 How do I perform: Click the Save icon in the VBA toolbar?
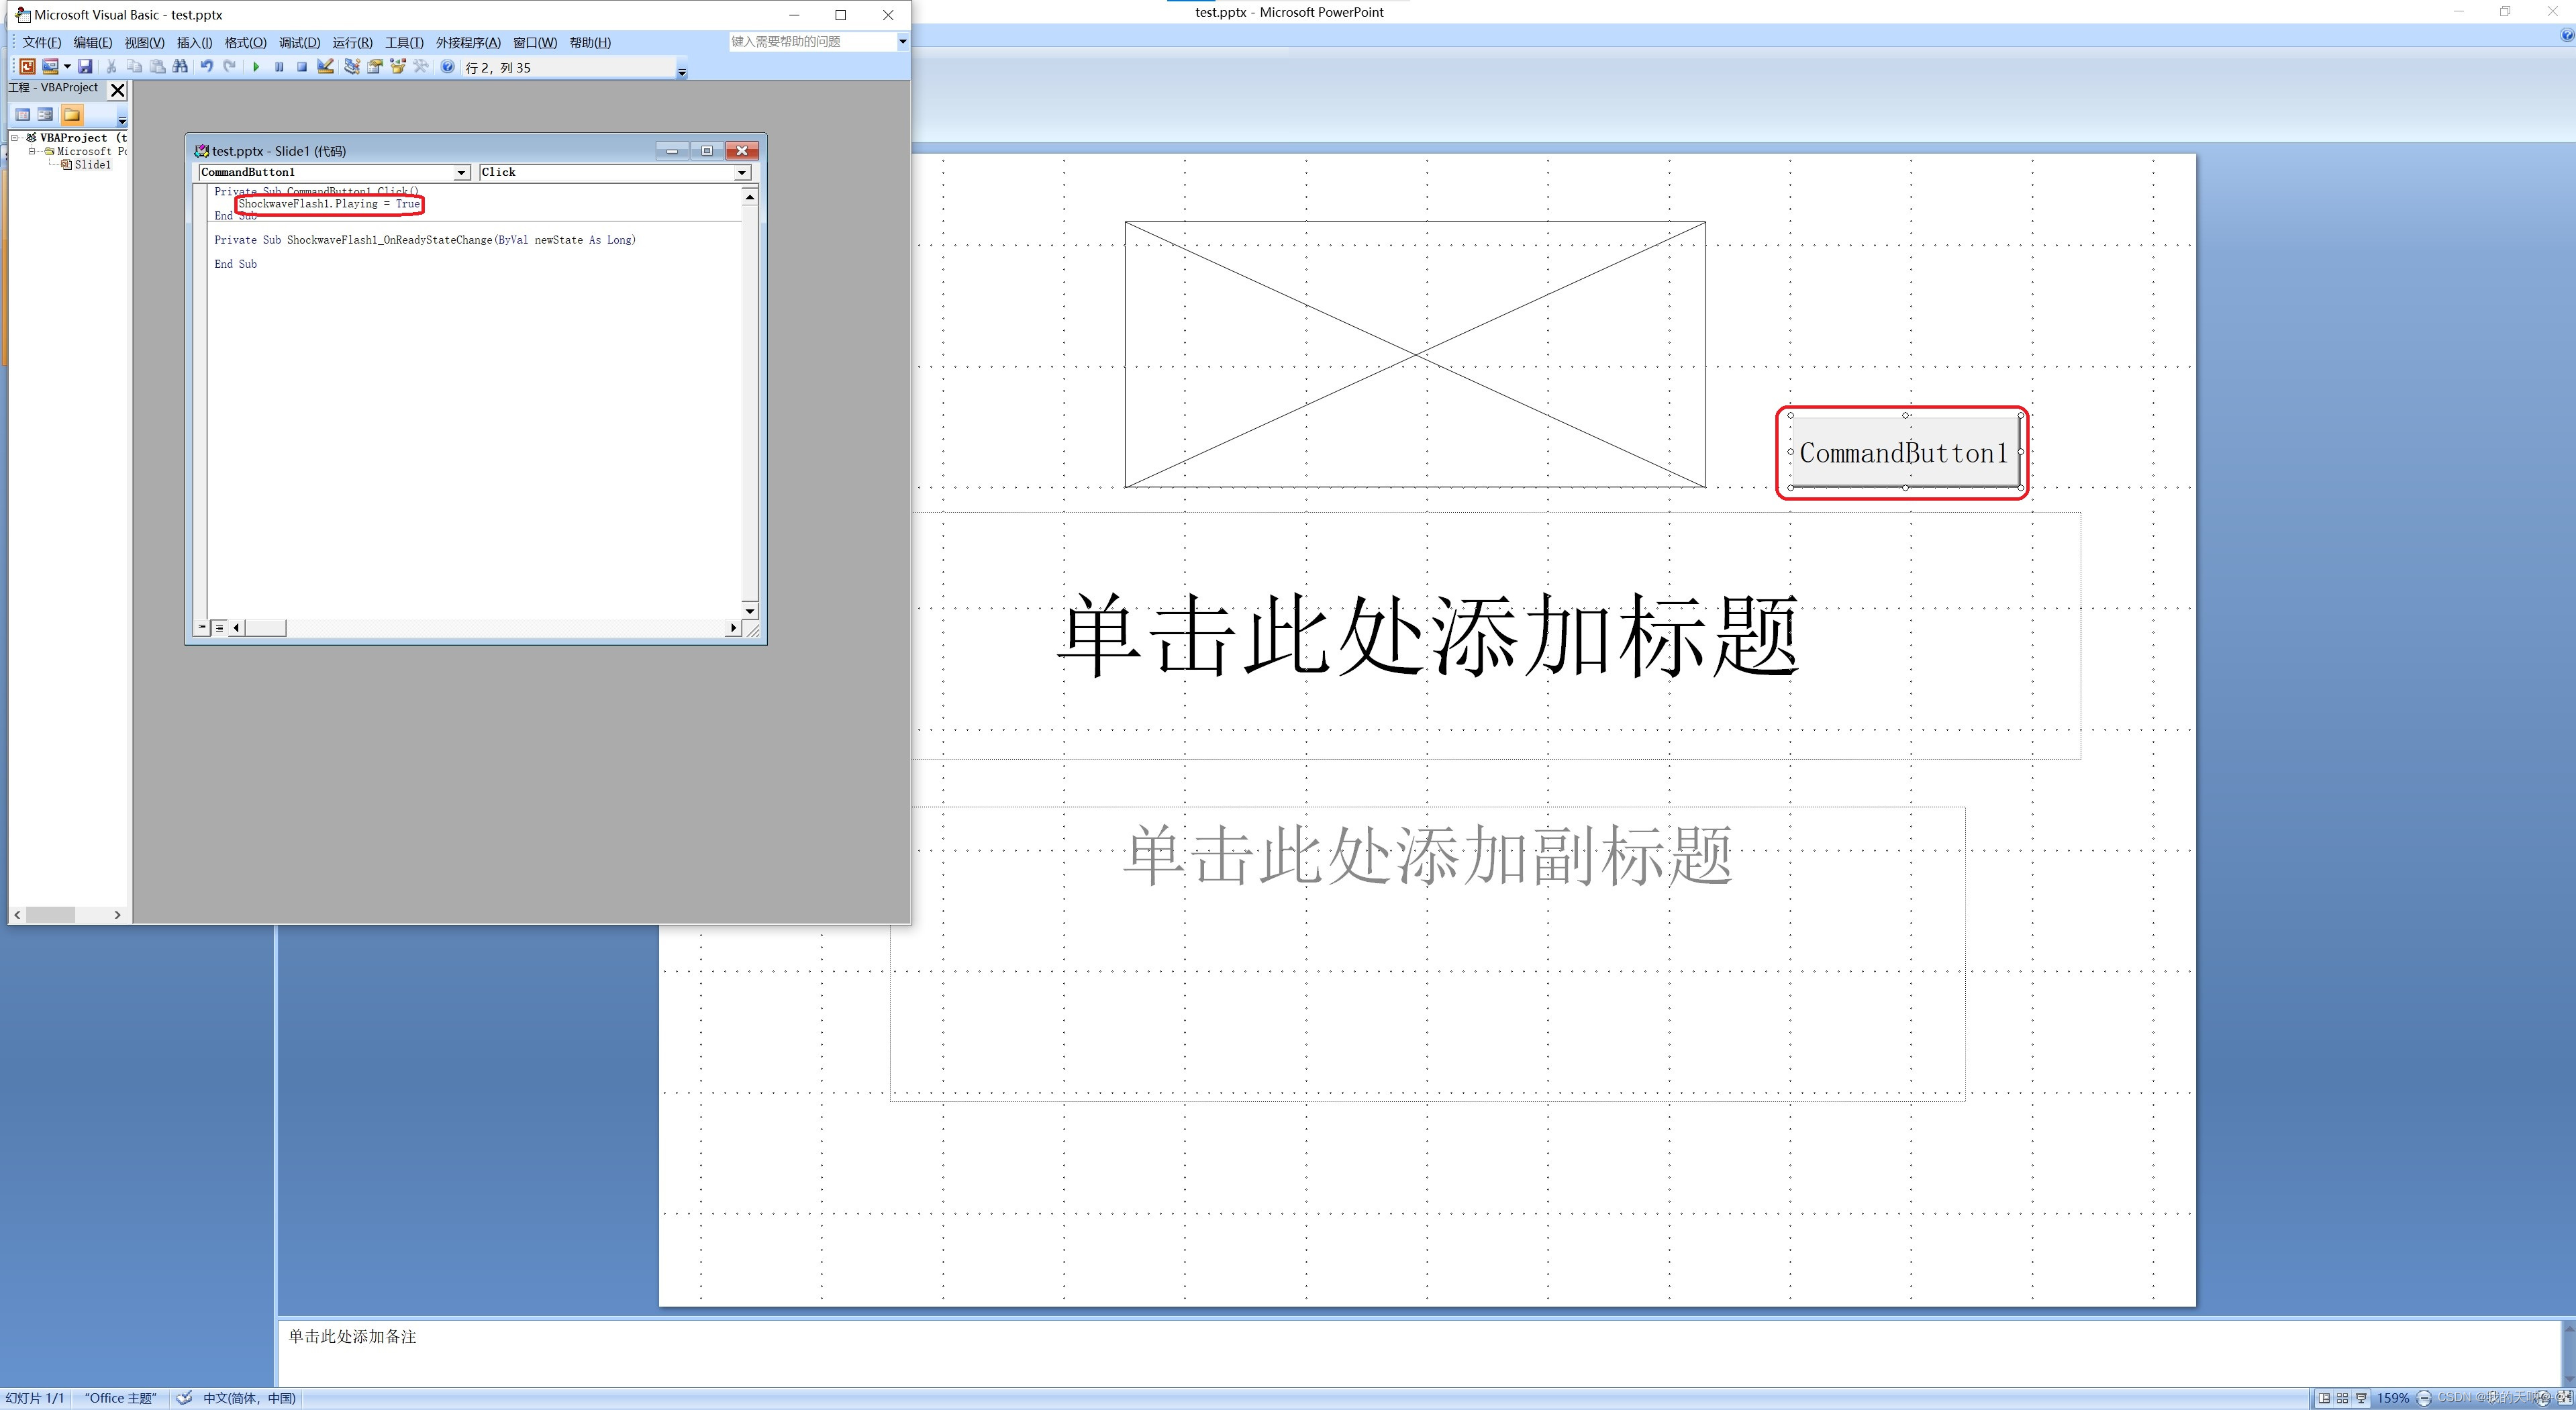point(85,67)
